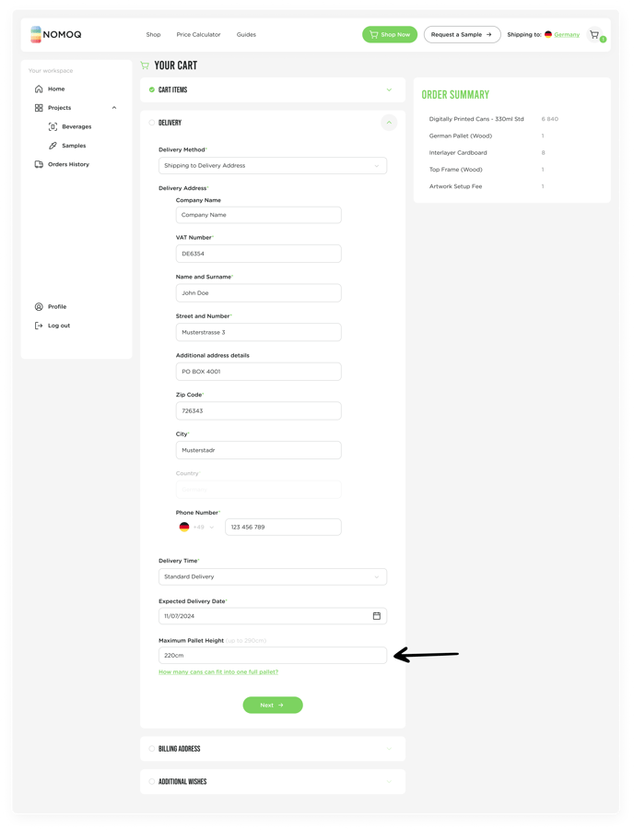Select the Additional Wishes section radio circle
Image resolution: width=634 pixels, height=831 pixels.
coord(152,782)
